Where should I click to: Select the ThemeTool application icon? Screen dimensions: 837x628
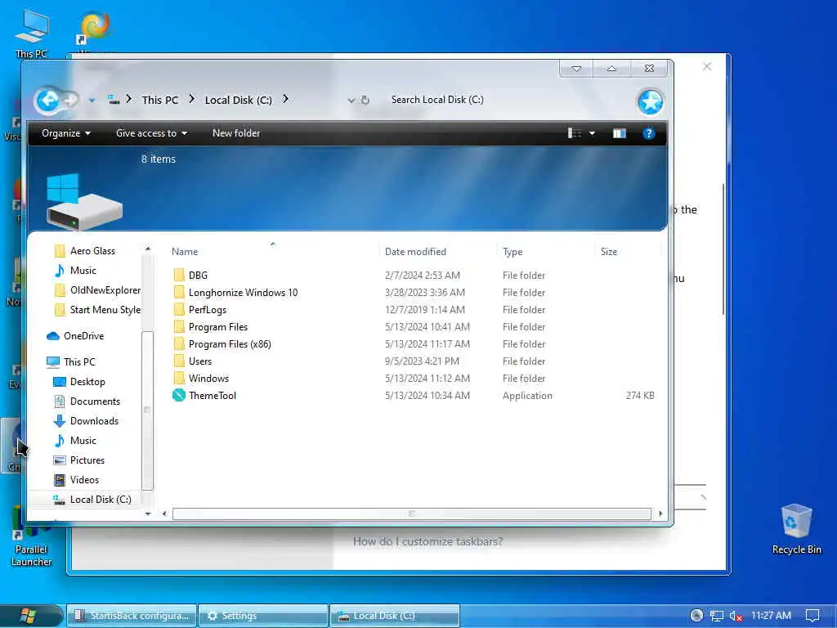point(179,396)
